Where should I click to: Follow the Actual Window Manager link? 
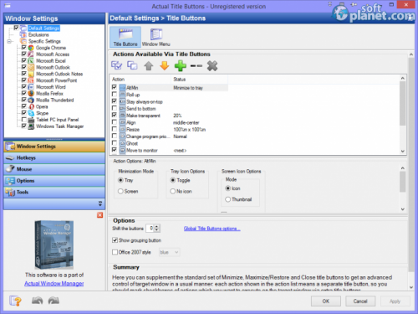pos(54,284)
